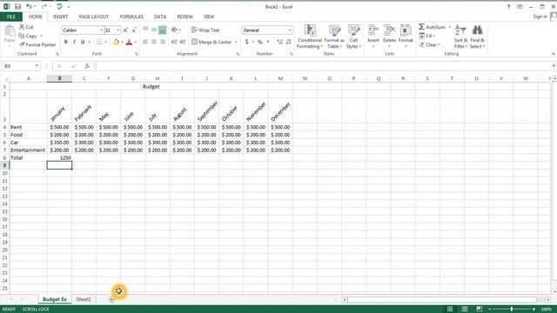
Task: Increase font size with the larger A icon
Action: point(125,30)
